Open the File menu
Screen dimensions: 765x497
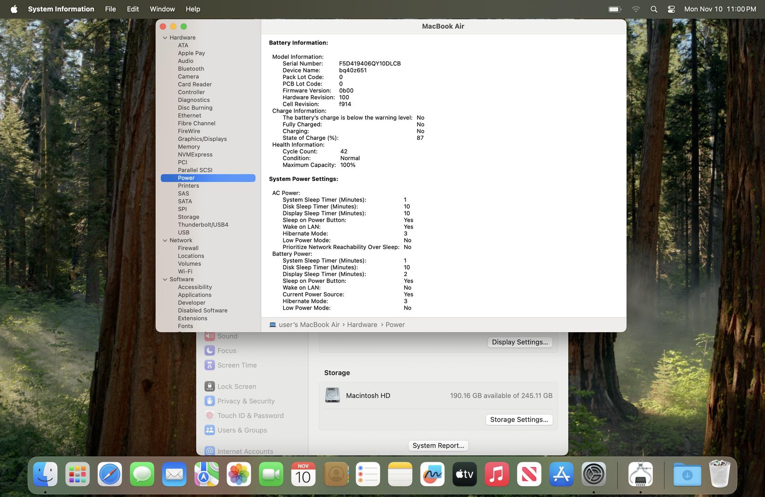pyautogui.click(x=110, y=9)
